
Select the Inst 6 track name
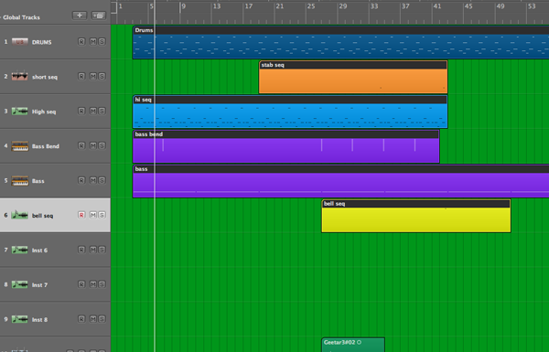(x=39, y=251)
